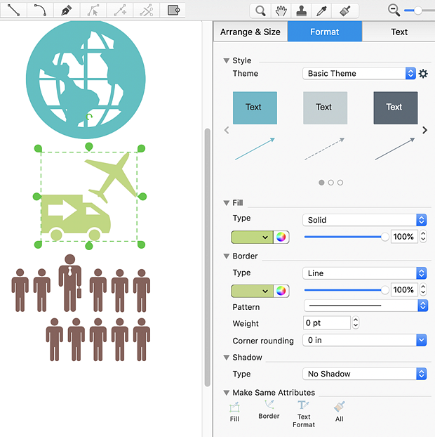Select the Arc drawing tool

pyautogui.click(x=40, y=10)
